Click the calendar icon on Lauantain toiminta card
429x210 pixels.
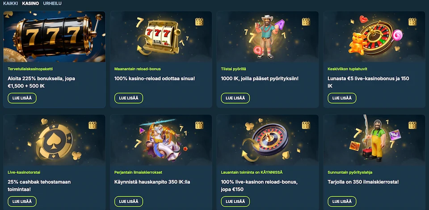(x=306, y=125)
